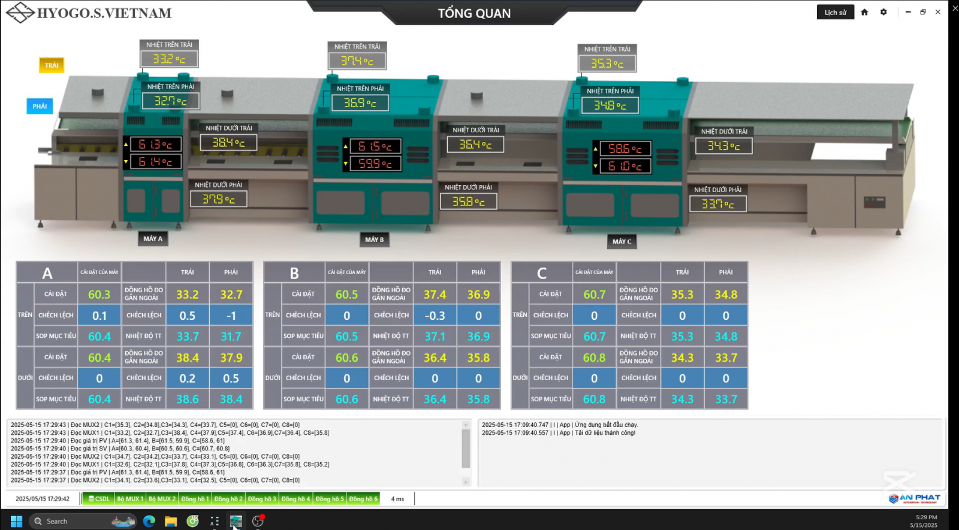This screenshot has width=959, height=530.
Task: Click the An Phat logo
Action: [x=915, y=498]
